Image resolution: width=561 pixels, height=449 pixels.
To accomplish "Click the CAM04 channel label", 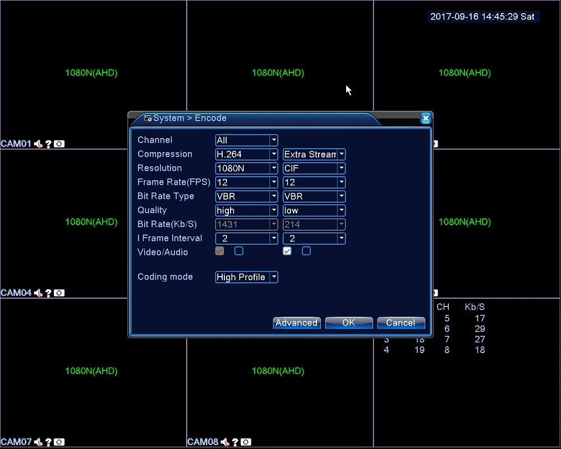I will pos(16,293).
